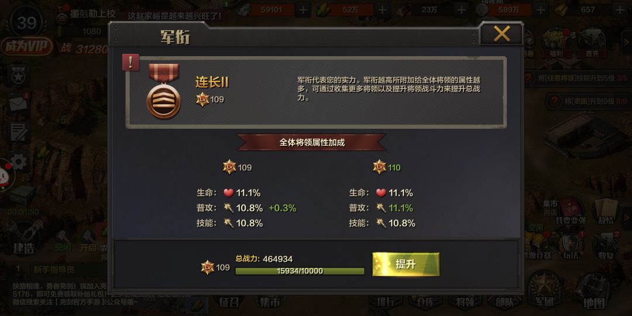Image resolution: width=632 pixels, height=316 pixels.
Task: Click the player level 39 badge
Action: click(x=26, y=22)
